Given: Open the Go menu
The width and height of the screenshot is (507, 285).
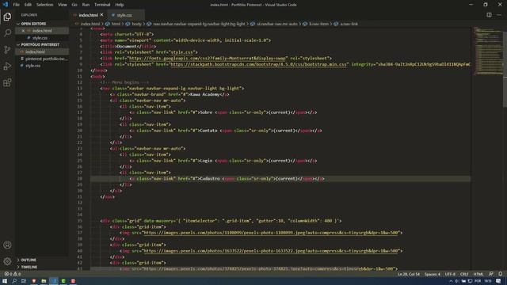Looking at the screenshot, I should (74, 5).
